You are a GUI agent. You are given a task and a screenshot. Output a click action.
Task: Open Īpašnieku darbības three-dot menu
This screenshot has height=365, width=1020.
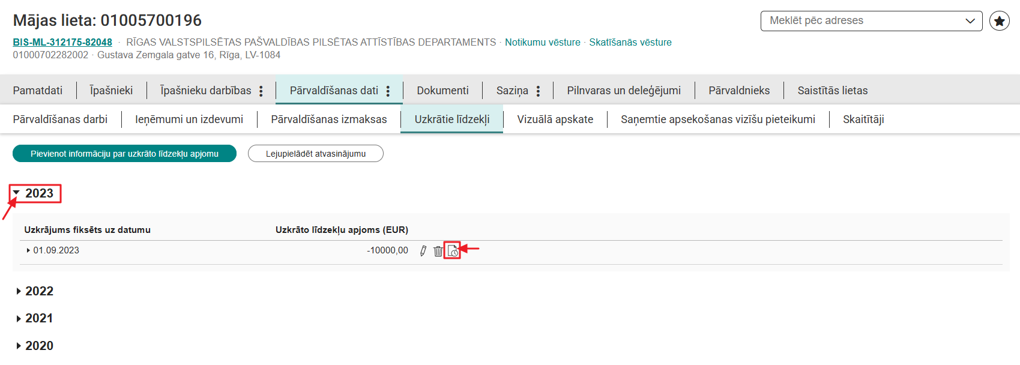261,91
